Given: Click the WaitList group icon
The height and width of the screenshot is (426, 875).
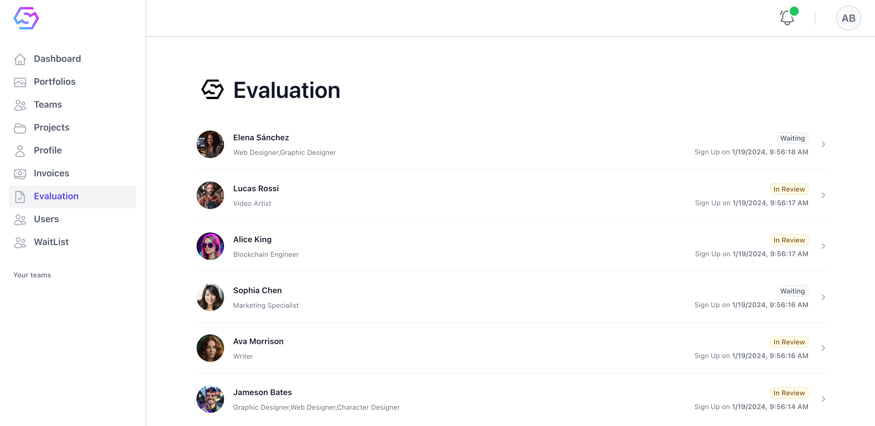Looking at the screenshot, I should click(x=20, y=242).
